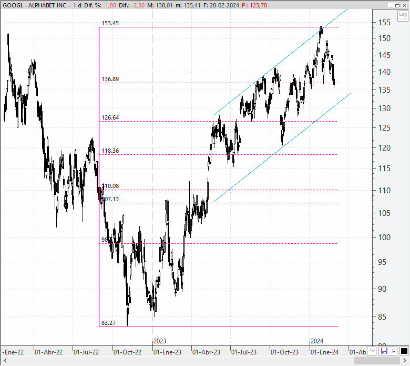Click the Dif. % value -1,80

109,5
